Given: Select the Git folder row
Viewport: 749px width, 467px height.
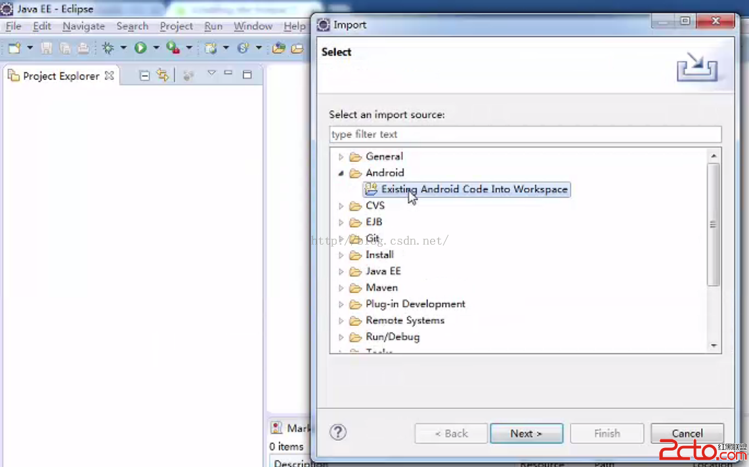Looking at the screenshot, I should coord(365,238).
